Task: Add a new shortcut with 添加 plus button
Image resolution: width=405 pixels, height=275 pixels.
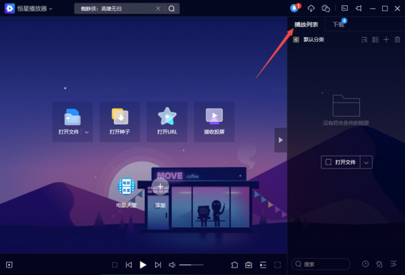Action: (x=159, y=187)
